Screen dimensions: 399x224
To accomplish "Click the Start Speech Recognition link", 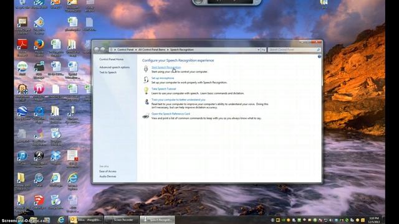I will click(166, 67).
